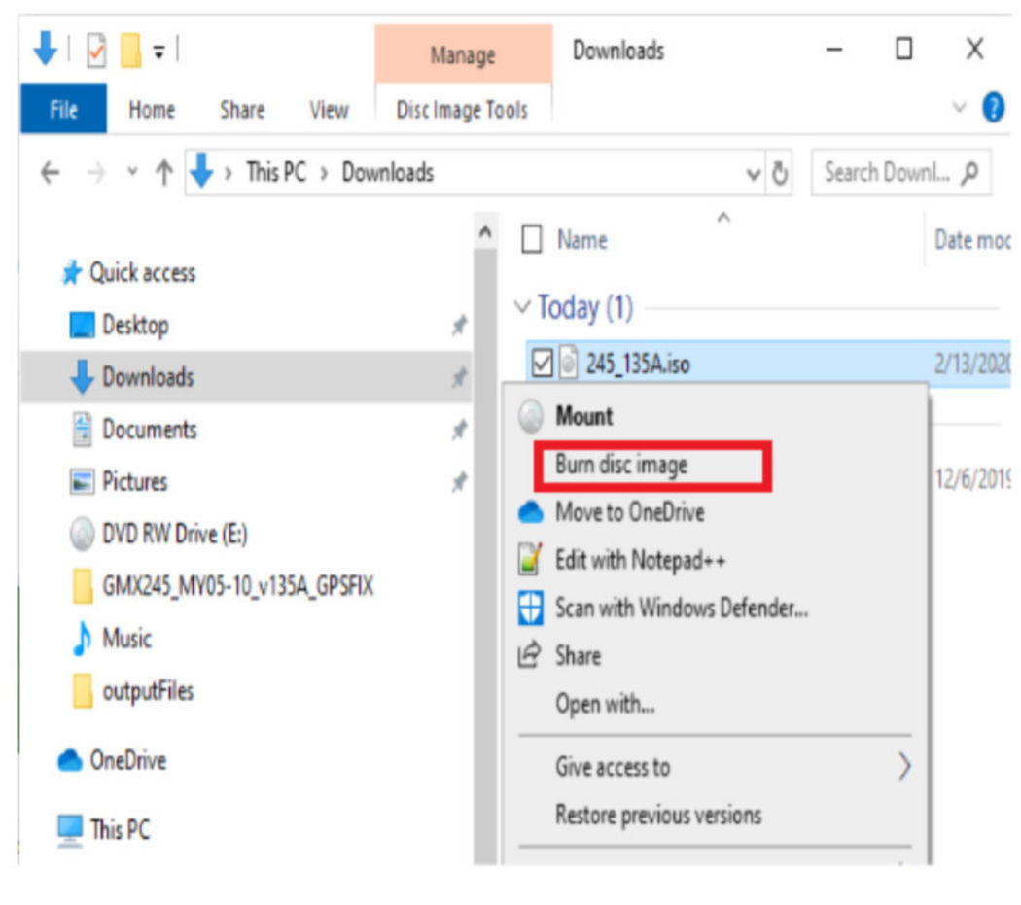Open Music in the navigation pane

coord(127,638)
